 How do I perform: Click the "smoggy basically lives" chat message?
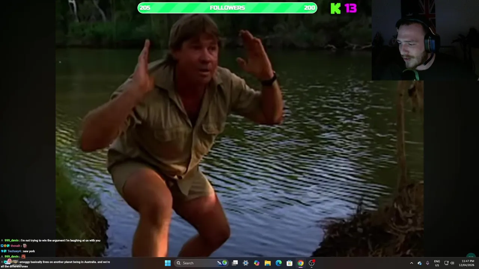pyautogui.click(x=56, y=264)
